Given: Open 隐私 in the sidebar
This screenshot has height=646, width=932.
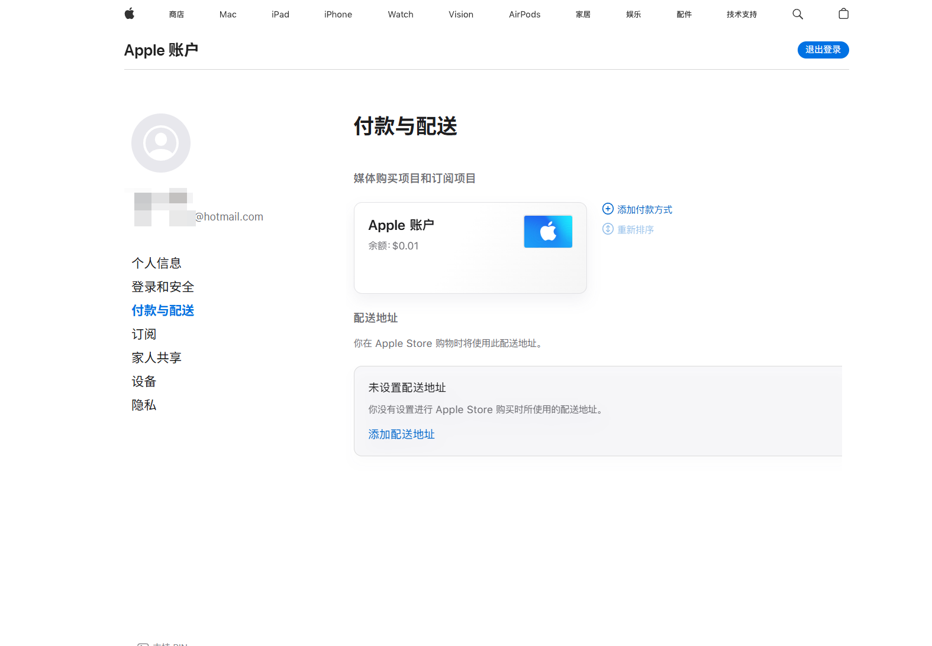Looking at the screenshot, I should pyautogui.click(x=144, y=405).
